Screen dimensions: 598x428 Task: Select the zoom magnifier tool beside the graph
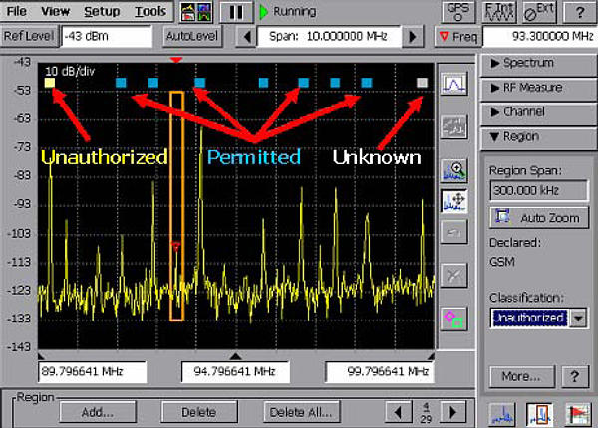454,170
